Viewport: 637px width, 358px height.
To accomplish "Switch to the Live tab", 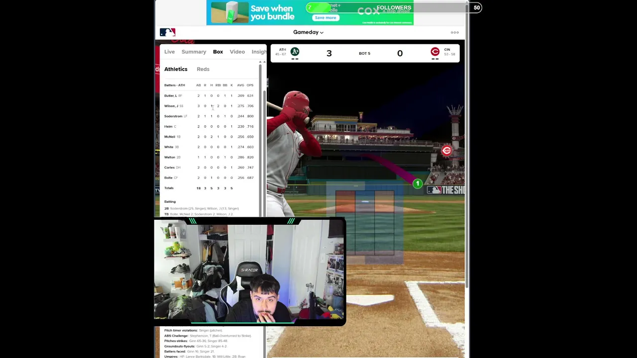I will pyautogui.click(x=169, y=52).
